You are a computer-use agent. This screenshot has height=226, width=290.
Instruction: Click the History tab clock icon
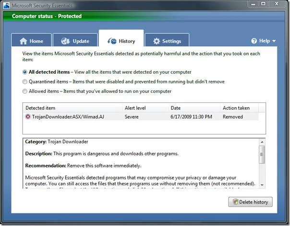112,41
